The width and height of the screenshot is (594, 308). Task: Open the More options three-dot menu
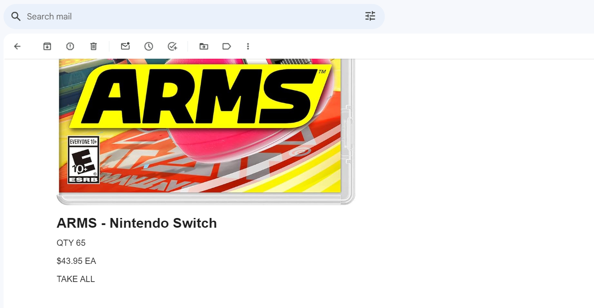[x=248, y=46]
